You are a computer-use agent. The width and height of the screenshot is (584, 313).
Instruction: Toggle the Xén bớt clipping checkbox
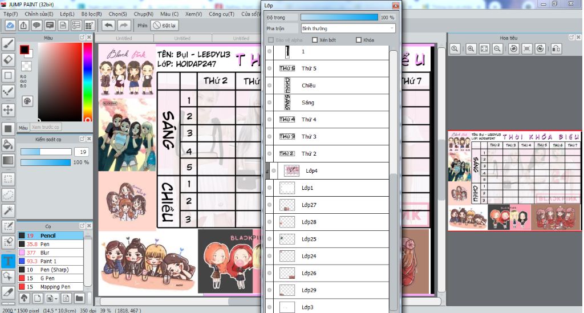point(315,40)
